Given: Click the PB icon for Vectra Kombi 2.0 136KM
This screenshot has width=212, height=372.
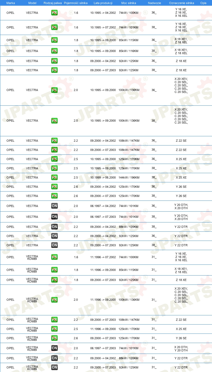Looking at the screenshot, I should (54, 300).
